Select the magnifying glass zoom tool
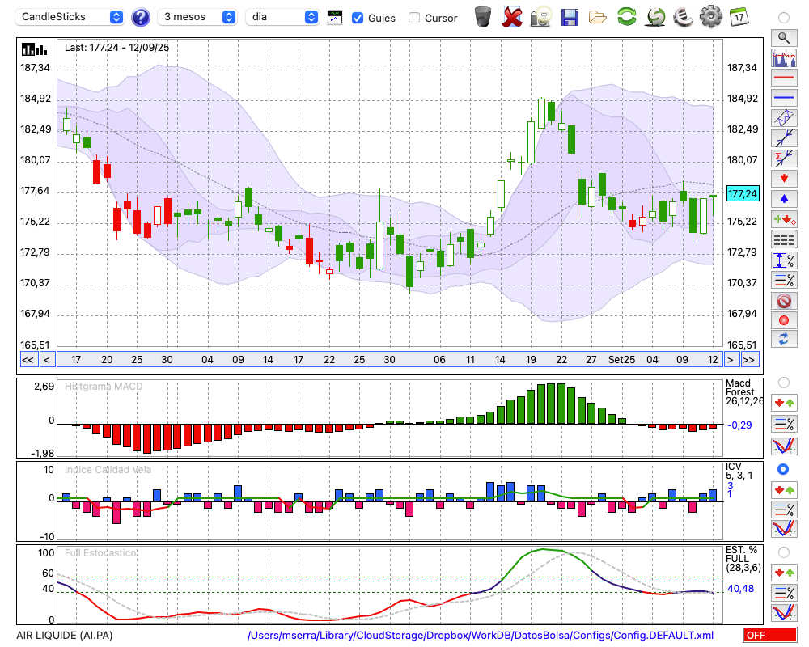809x647 pixels. (x=784, y=38)
